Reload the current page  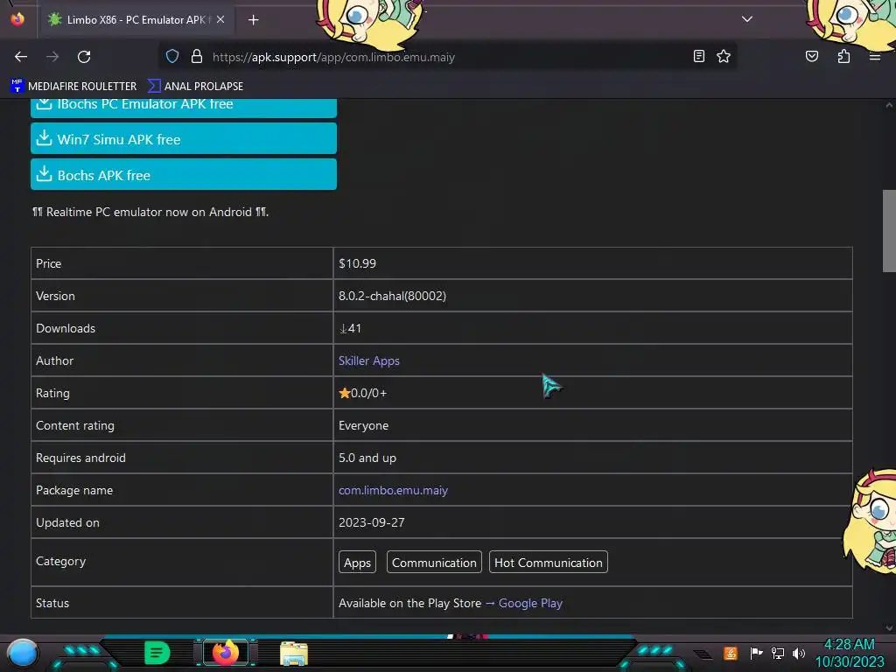84,57
